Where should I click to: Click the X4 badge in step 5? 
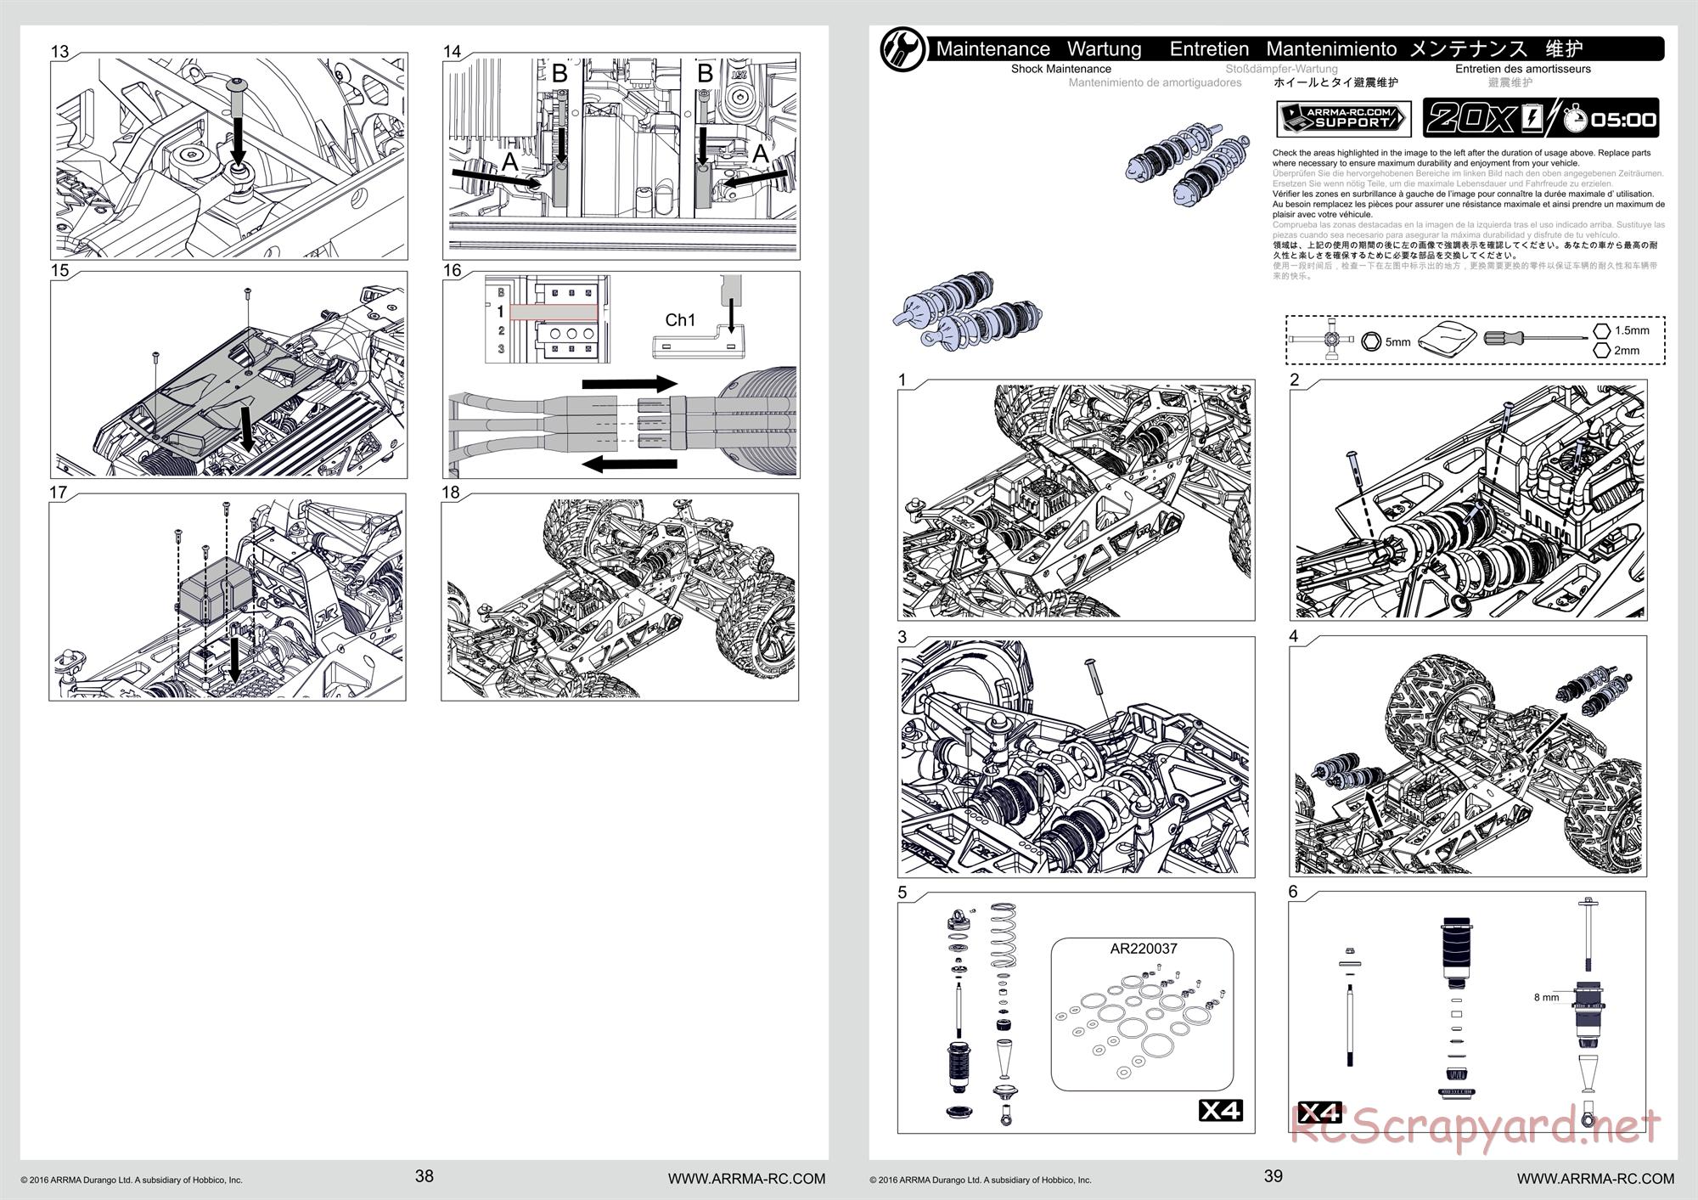[1220, 1110]
